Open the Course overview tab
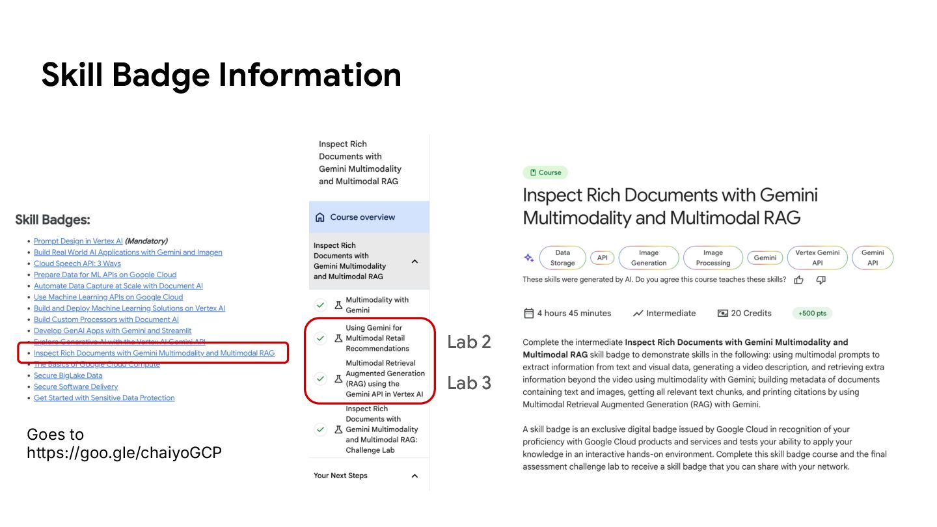Image resolution: width=937 pixels, height=527 pixels. [369, 217]
